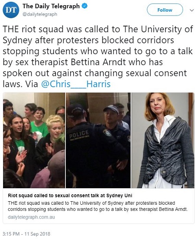This screenshot has height=239, width=195.
Task: Follow The Daily Telegraph account
Action: [x=165, y=10]
